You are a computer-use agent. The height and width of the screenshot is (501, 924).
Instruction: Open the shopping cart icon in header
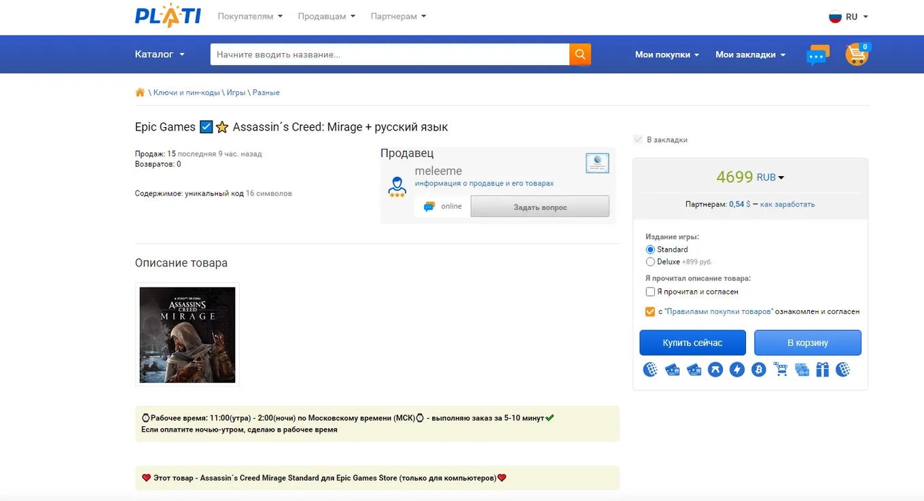857,54
